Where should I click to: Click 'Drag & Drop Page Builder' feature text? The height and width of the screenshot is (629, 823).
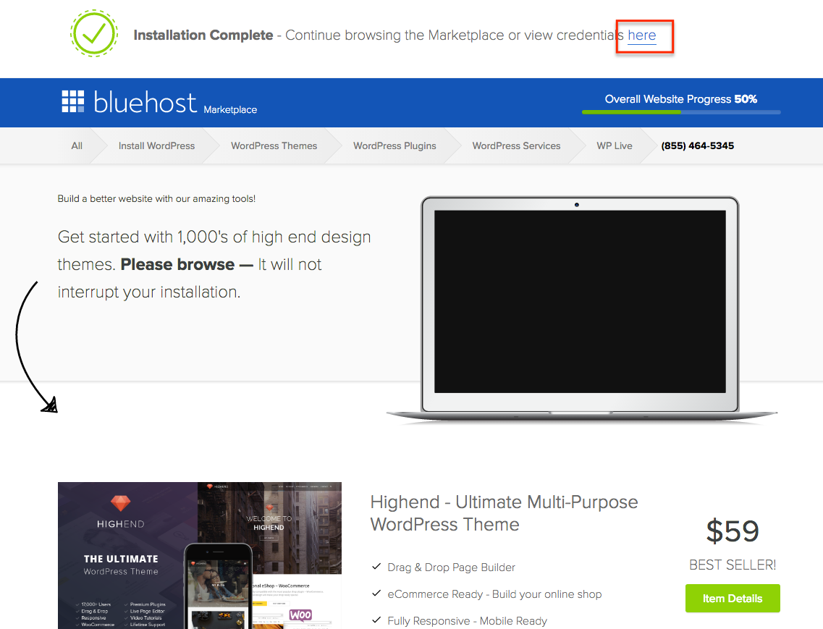click(452, 567)
